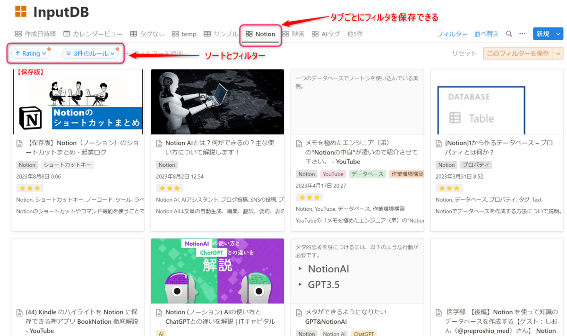Image resolution: width=567 pixels, height=336 pixels.
Task: Click the date 2023年8月2日 12:54
Action: pyautogui.click(x=180, y=177)
